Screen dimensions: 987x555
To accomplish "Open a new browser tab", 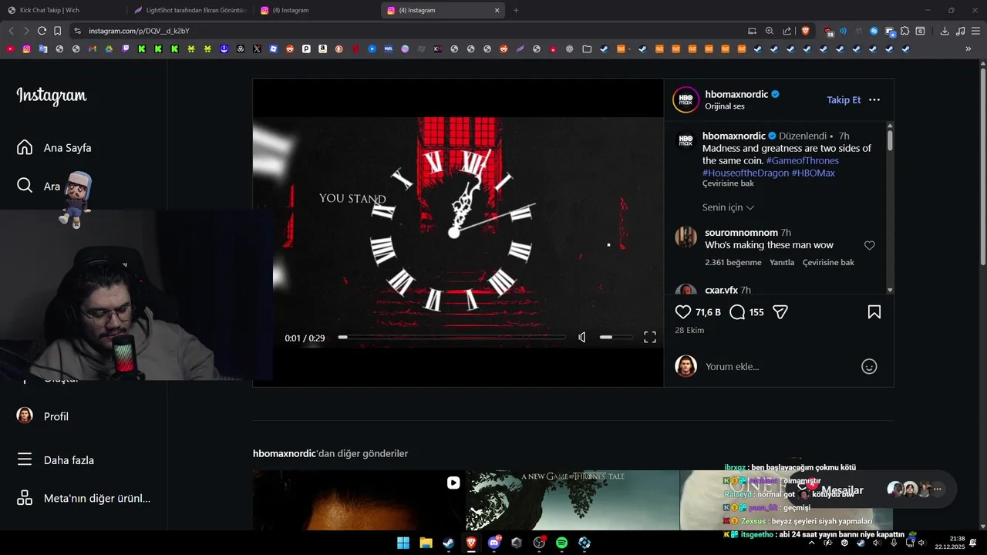I will tap(516, 10).
